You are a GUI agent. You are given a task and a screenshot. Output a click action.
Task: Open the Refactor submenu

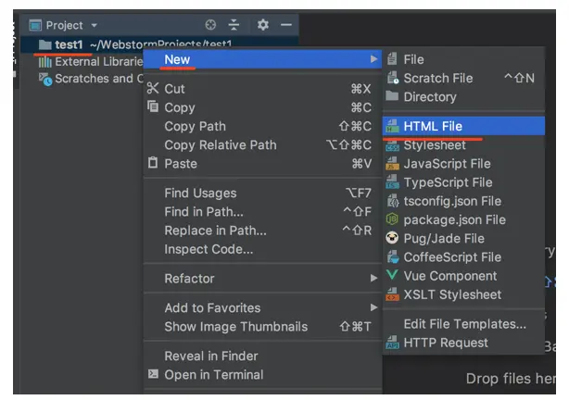(262, 279)
